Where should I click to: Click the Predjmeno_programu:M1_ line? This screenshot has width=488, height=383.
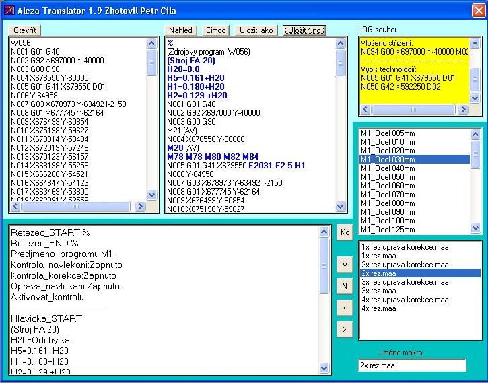(x=65, y=254)
